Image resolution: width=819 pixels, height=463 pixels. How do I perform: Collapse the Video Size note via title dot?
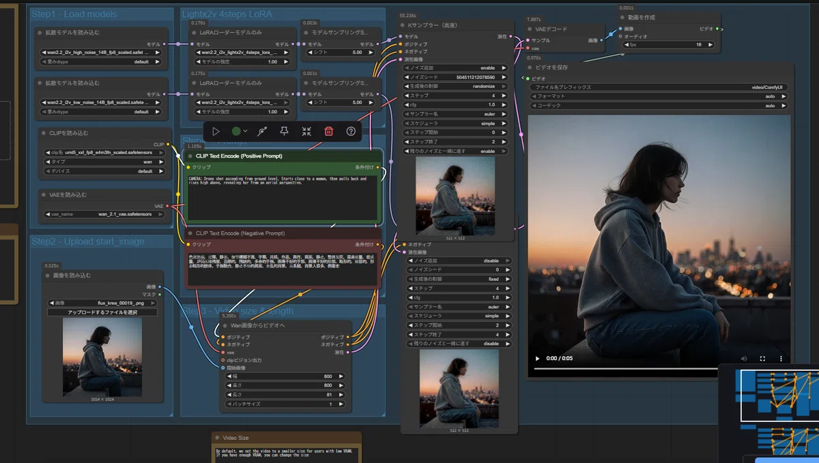[x=217, y=438]
